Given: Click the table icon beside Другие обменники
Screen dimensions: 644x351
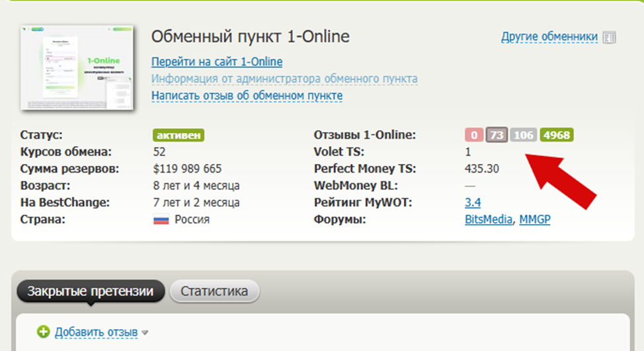Looking at the screenshot, I should (609, 38).
